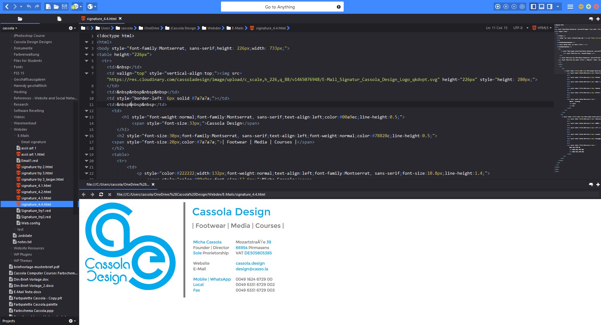Click the Open File folder icon
This screenshot has width=601, height=325.
tap(56, 7)
